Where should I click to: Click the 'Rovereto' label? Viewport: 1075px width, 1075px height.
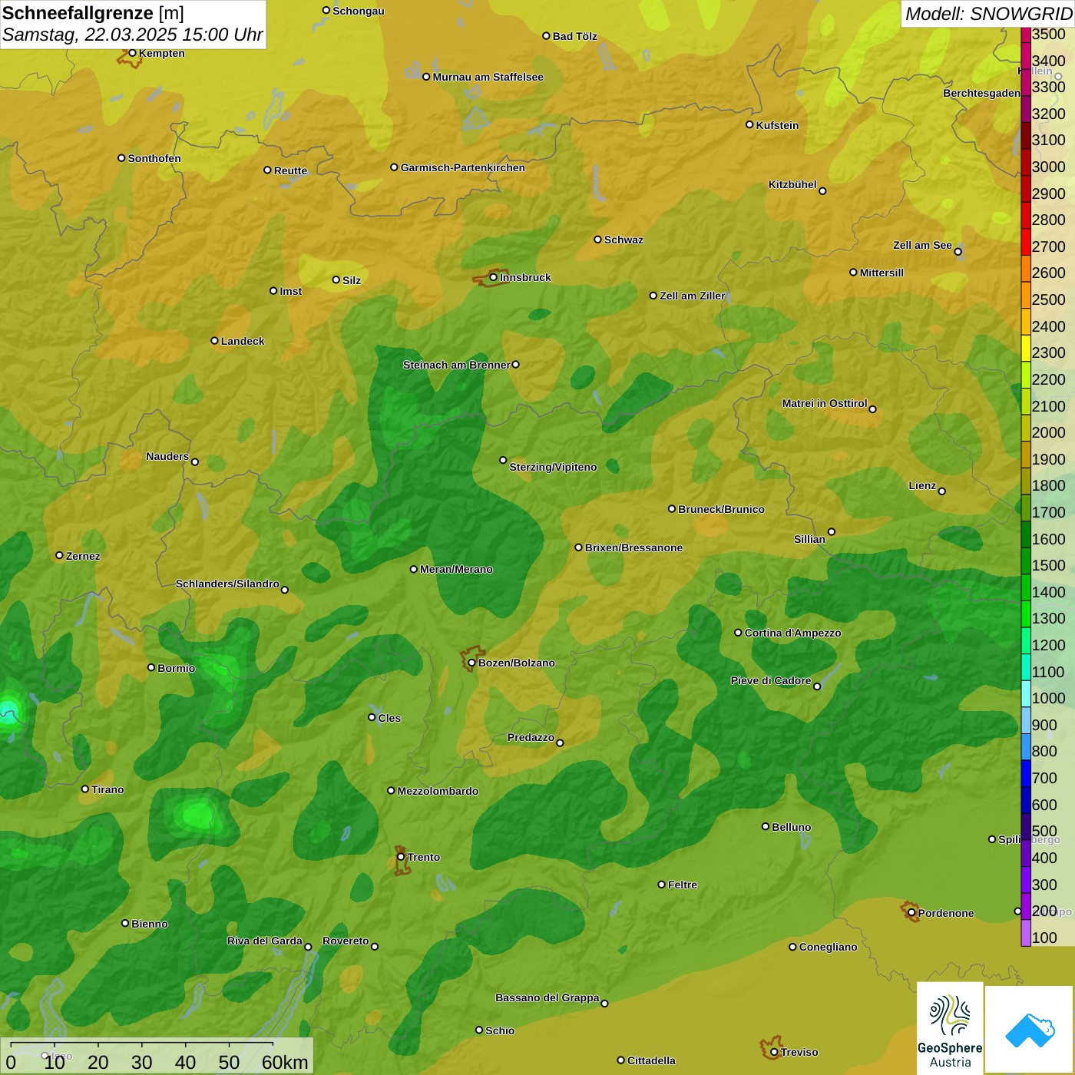click(346, 941)
